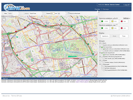Click the yellow neutron legend square
133x100 pixels.
pos(112,28)
